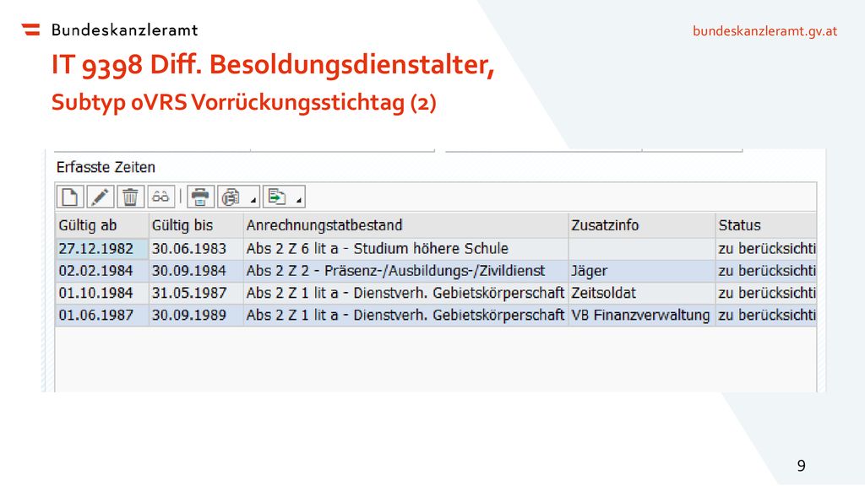865x486 pixels.
Task: Click the printer icon
Action: point(200,197)
